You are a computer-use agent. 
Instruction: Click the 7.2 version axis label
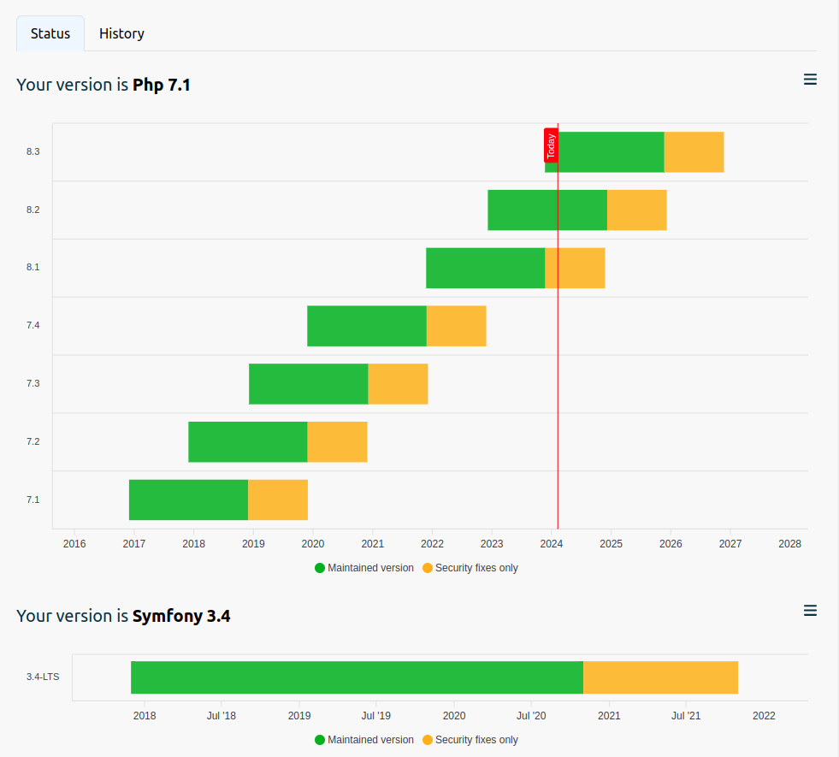tap(33, 441)
